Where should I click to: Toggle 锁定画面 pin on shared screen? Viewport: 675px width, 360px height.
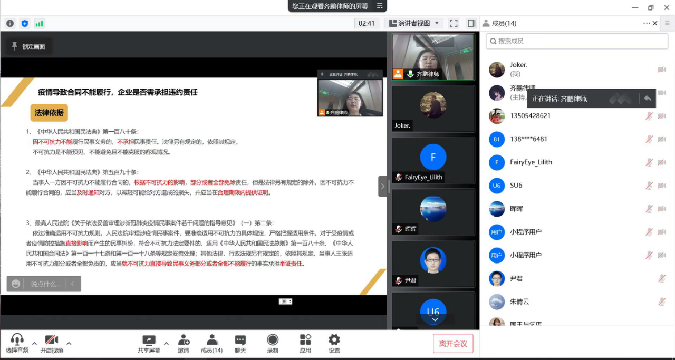click(x=28, y=46)
